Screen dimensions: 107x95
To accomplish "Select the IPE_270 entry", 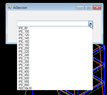I will (55, 58).
